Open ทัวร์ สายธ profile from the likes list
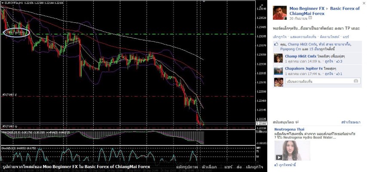This screenshot has width=367, height=172. pos(335,44)
